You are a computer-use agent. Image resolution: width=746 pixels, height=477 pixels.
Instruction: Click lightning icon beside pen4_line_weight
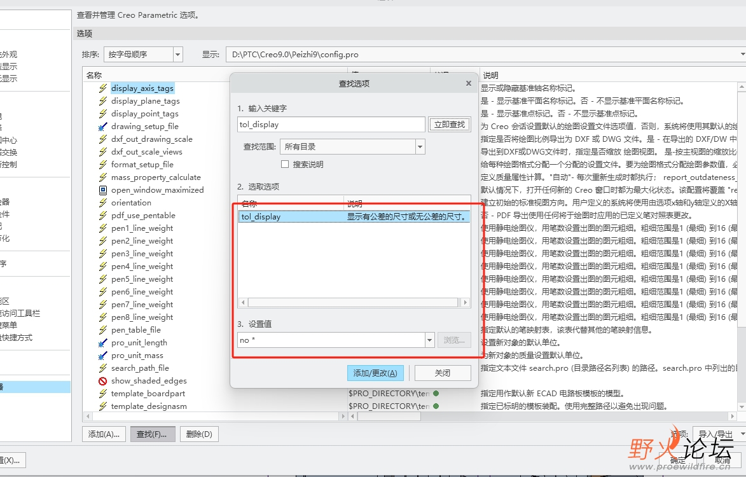tap(103, 266)
